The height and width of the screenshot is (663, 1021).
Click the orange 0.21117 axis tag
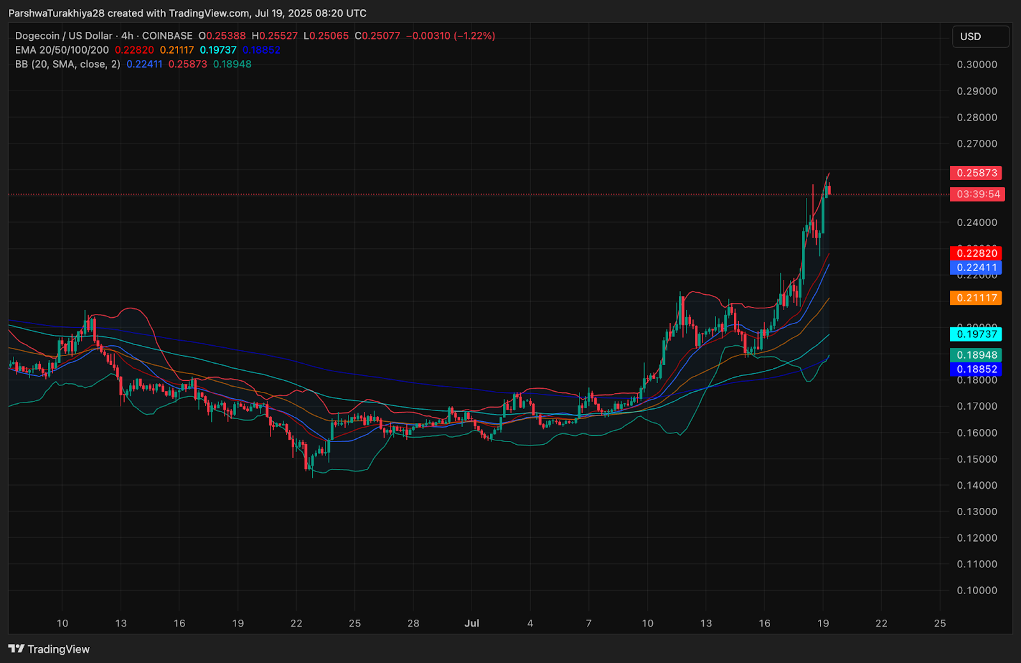tap(976, 298)
